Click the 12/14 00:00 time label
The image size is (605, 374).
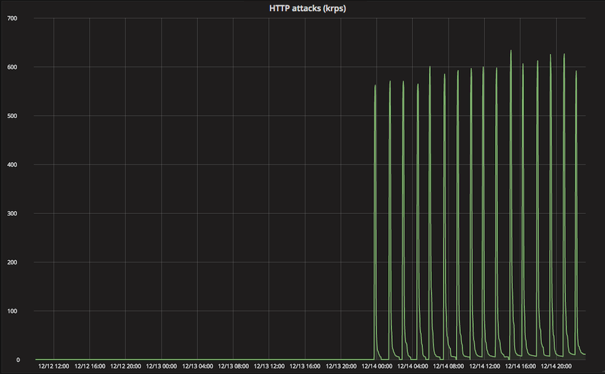pyautogui.click(x=376, y=366)
